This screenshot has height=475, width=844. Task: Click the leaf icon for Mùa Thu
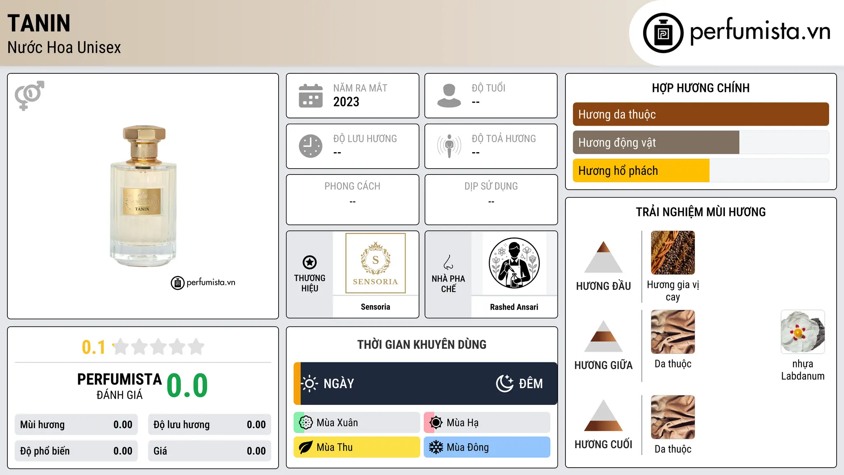[306, 447]
